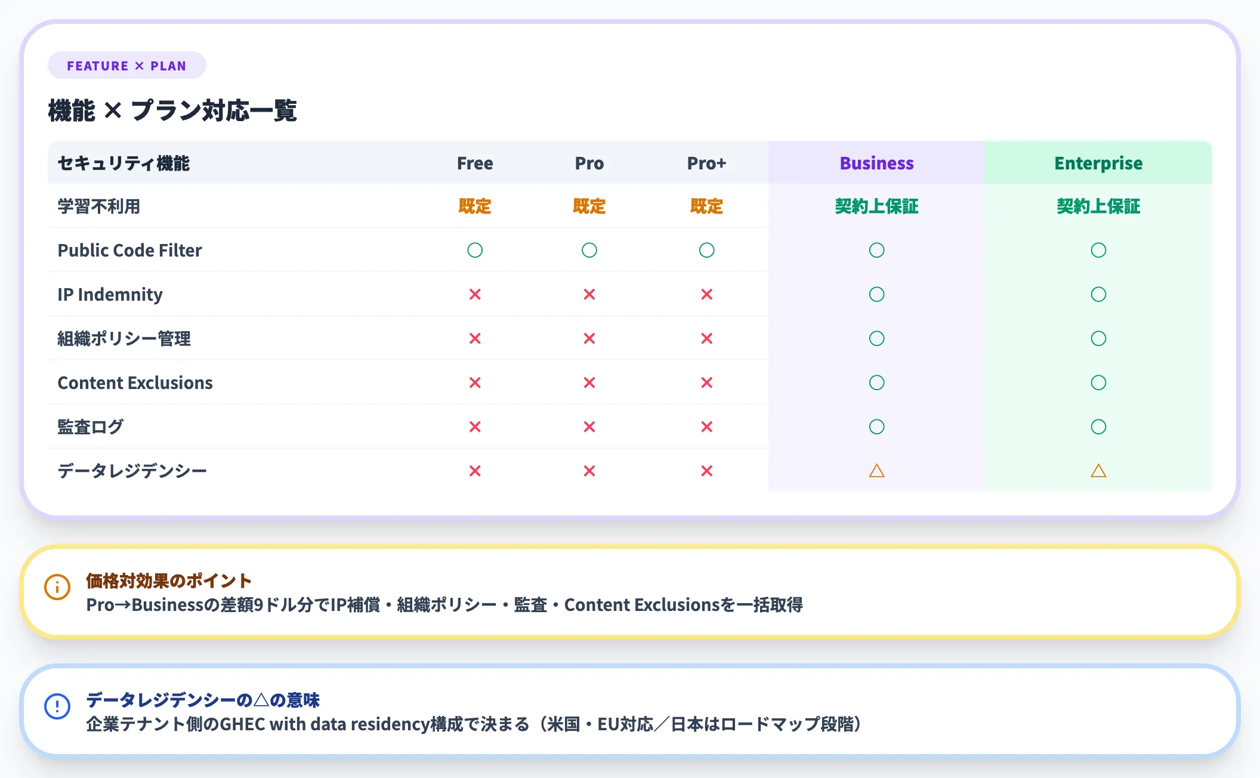Open details for 契約上保証 under Business
The height and width of the screenshot is (778, 1260).
876,206
